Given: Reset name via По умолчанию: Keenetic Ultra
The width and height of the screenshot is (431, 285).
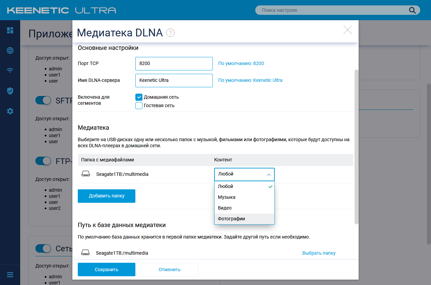Looking at the screenshot, I should 250,80.
